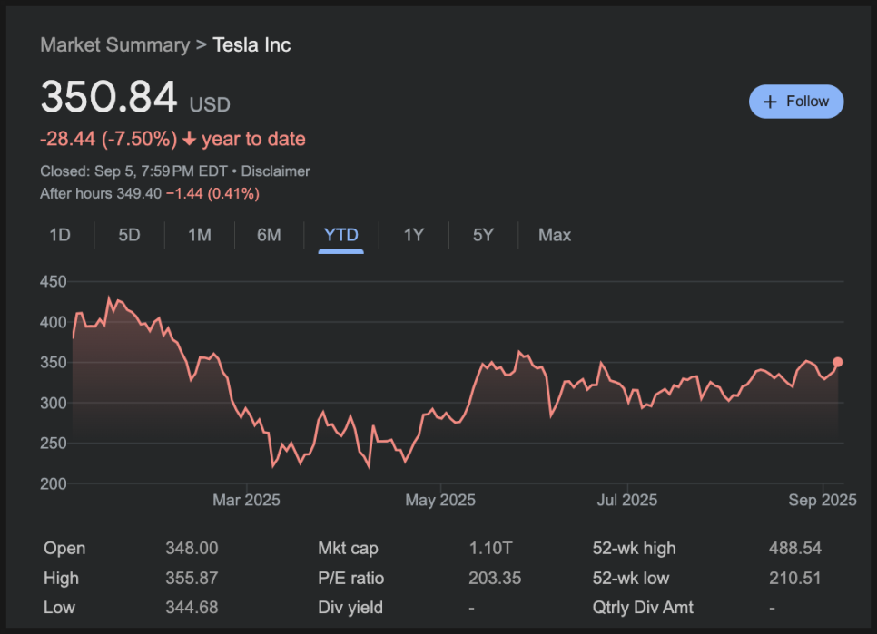Click the down arrow beside year to date
Viewport: 877px width, 634px height.
[x=190, y=139]
